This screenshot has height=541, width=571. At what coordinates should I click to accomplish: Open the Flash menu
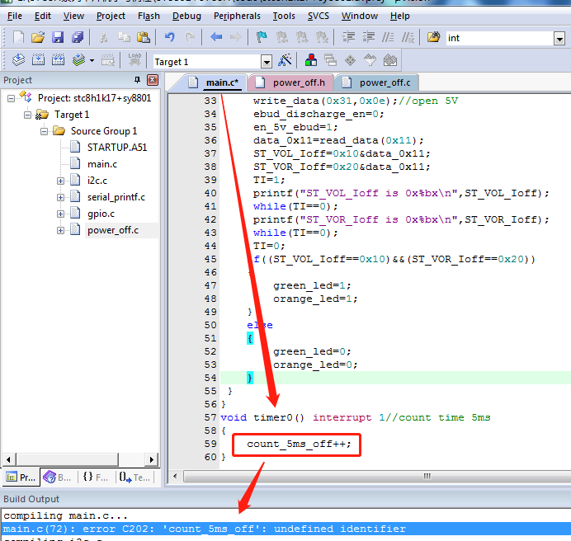coord(149,16)
